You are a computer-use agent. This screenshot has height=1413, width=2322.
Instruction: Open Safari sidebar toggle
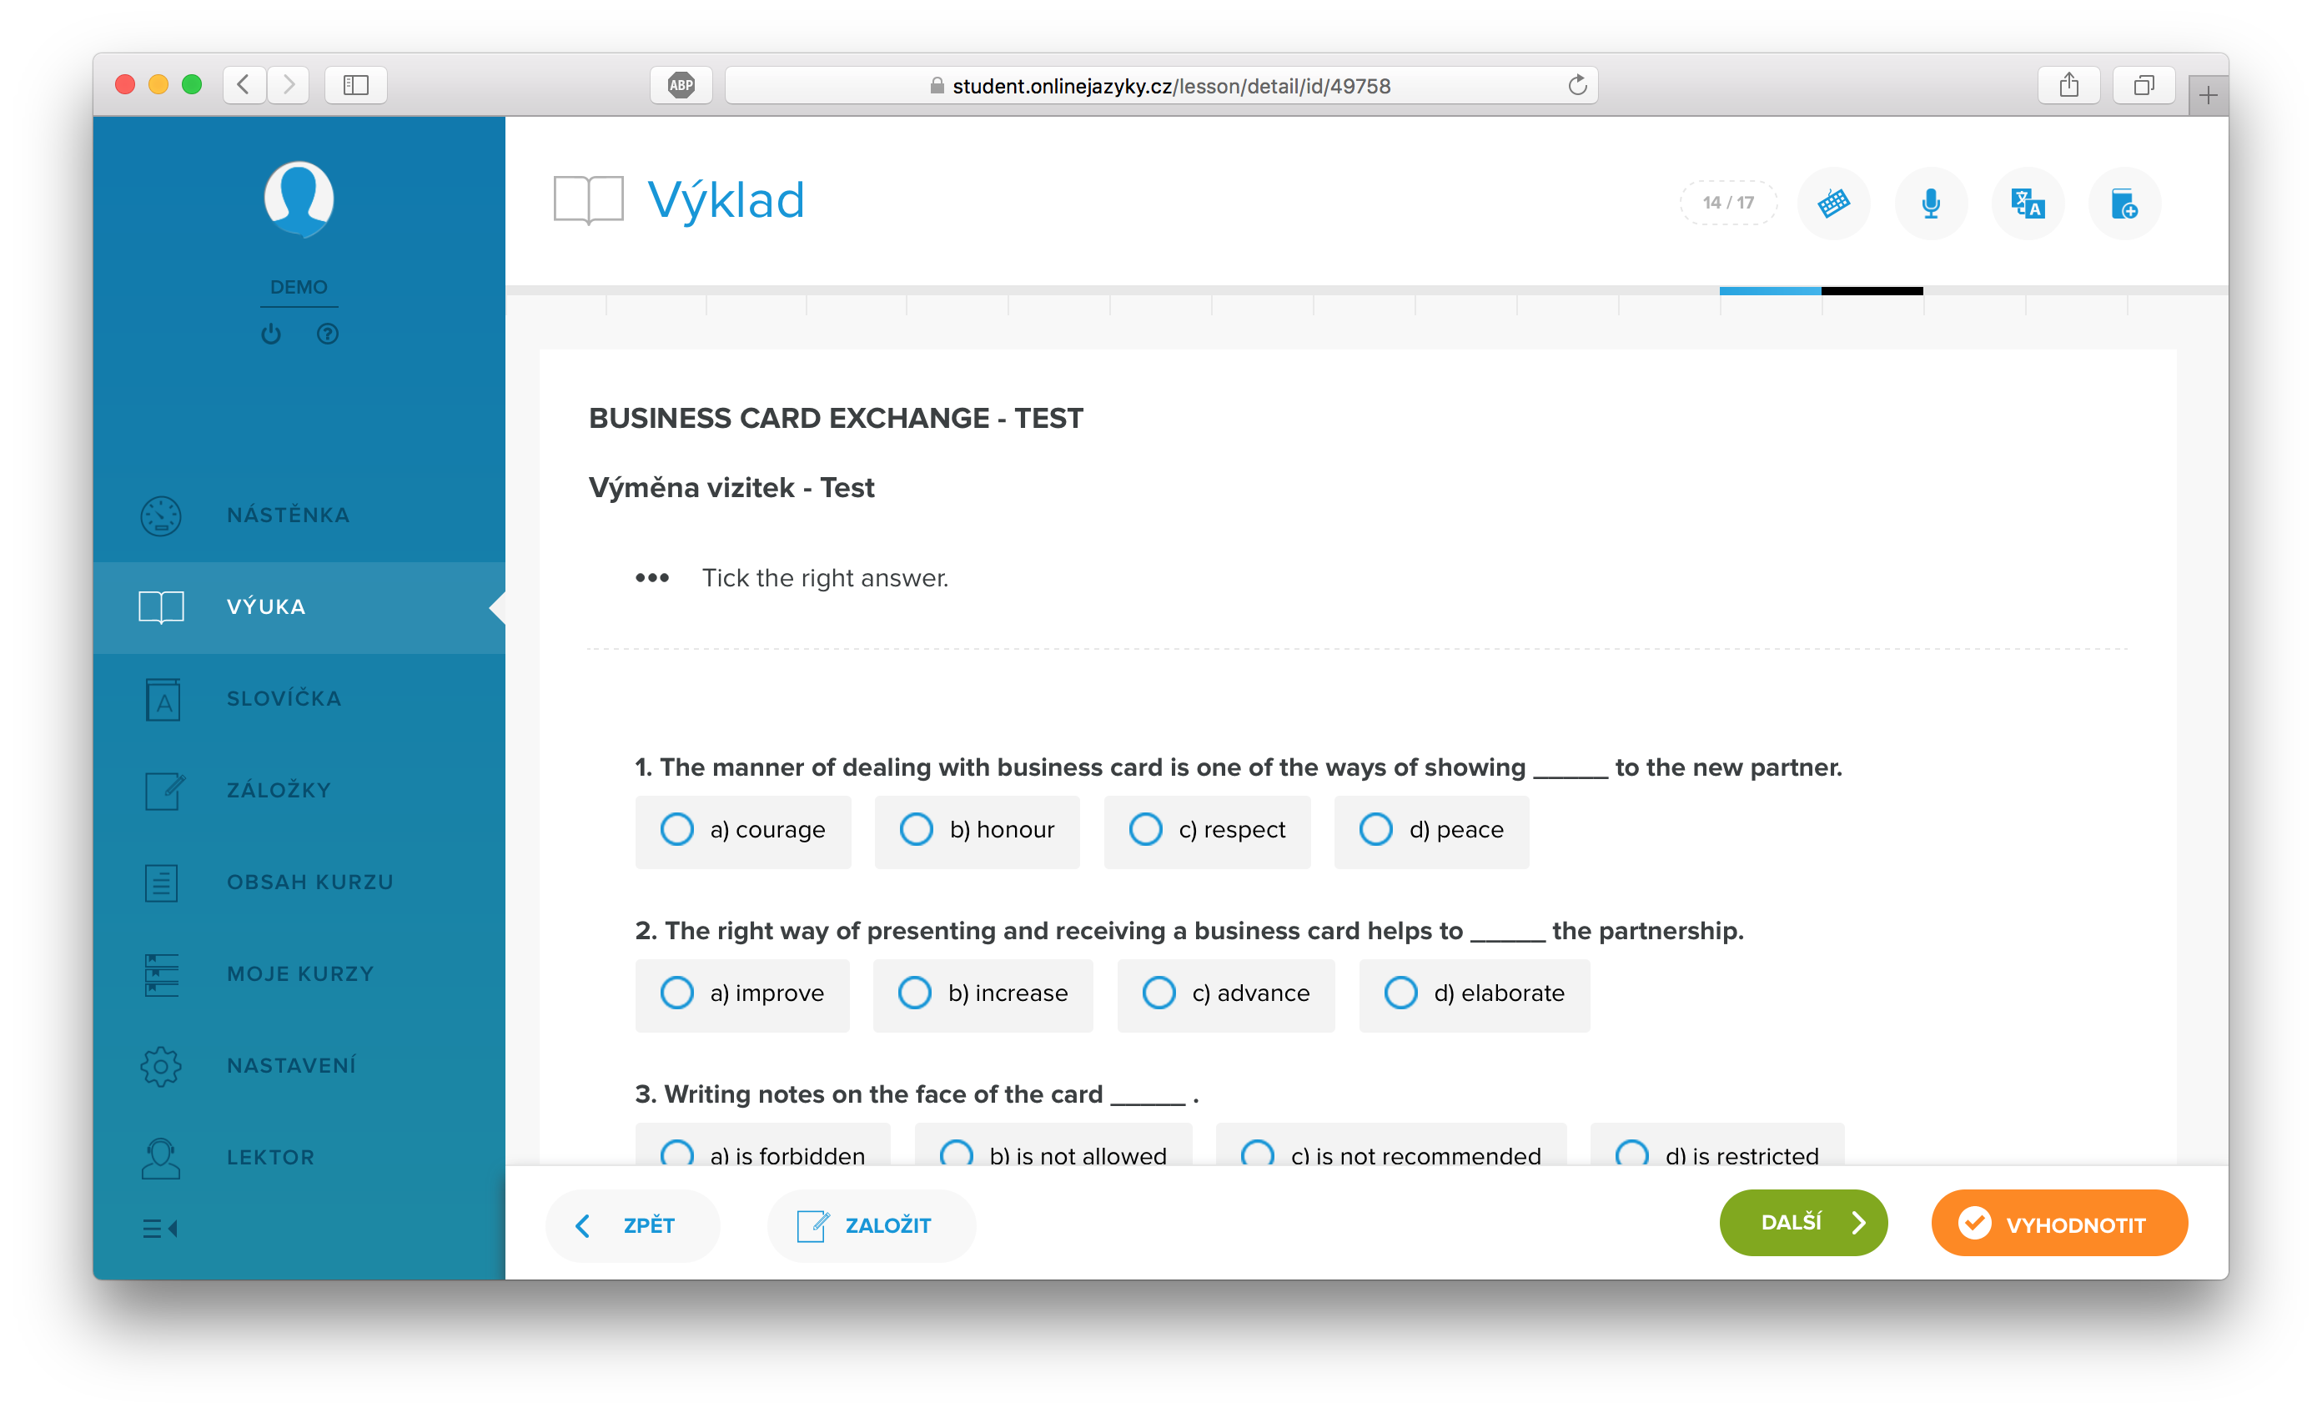(x=355, y=85)
